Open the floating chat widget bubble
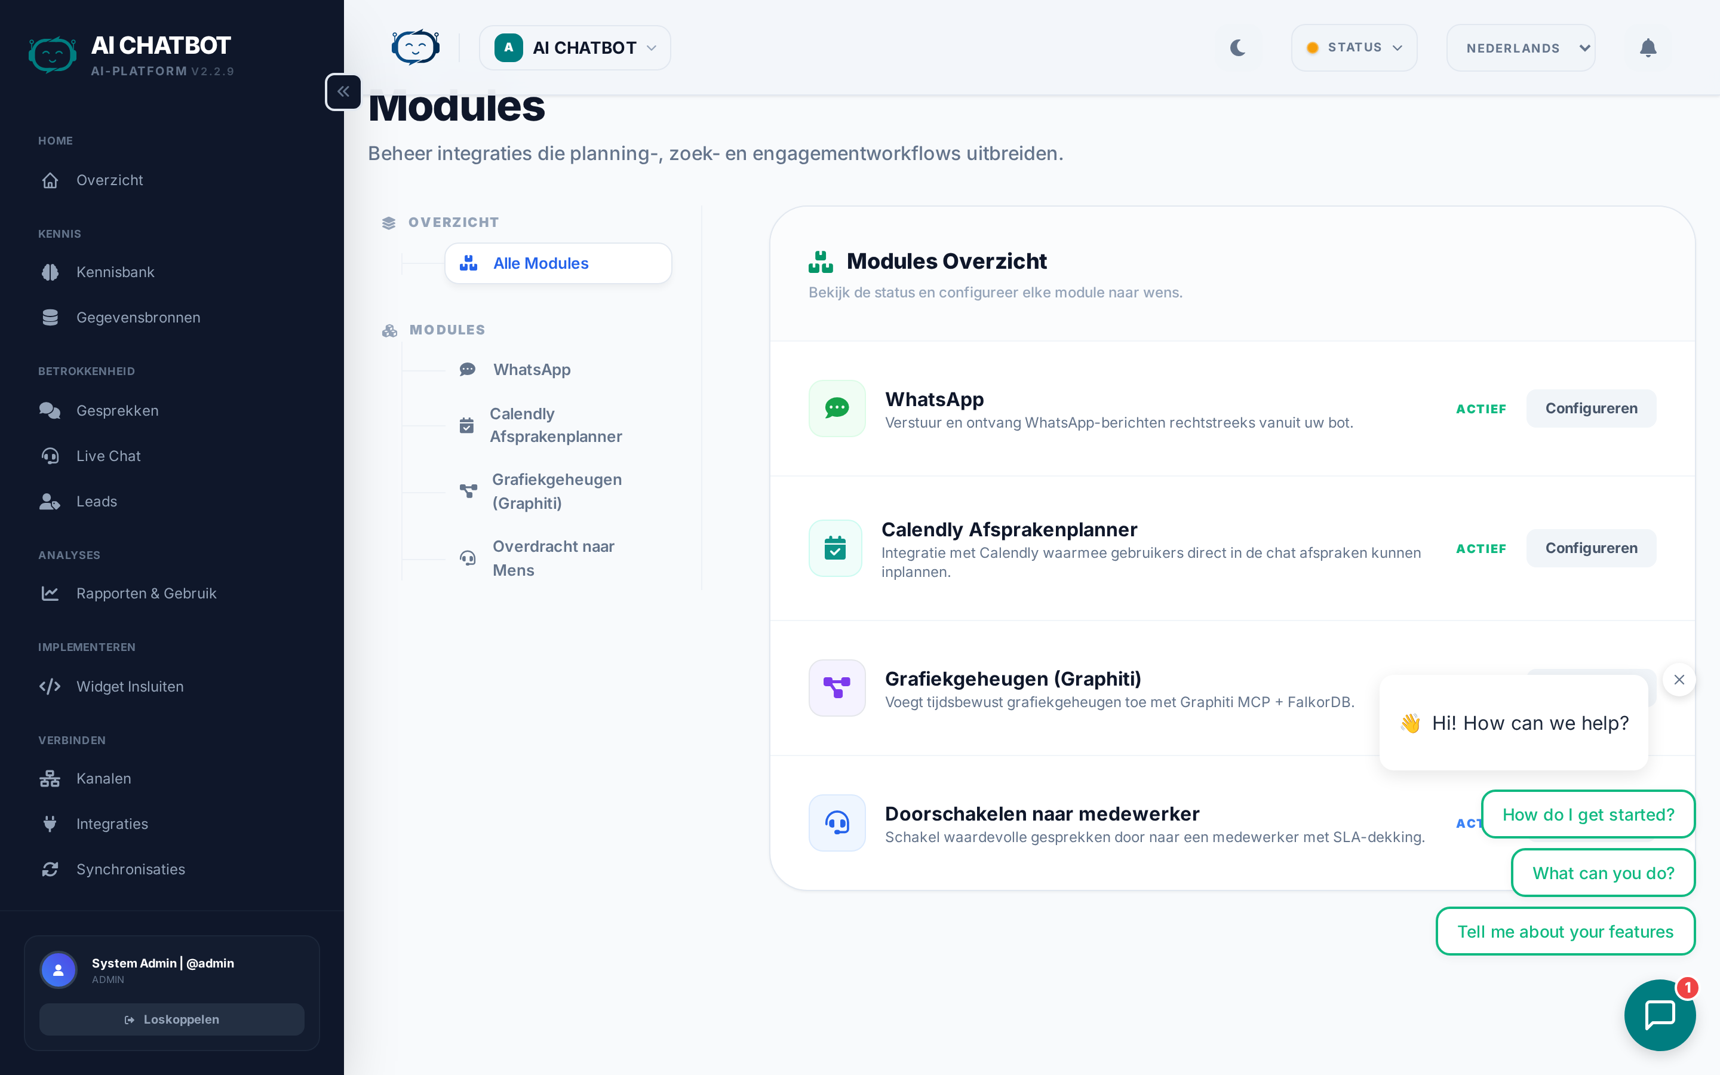Image resolution: width=1720 pixels, height=1075 pixels. 1660,1014
